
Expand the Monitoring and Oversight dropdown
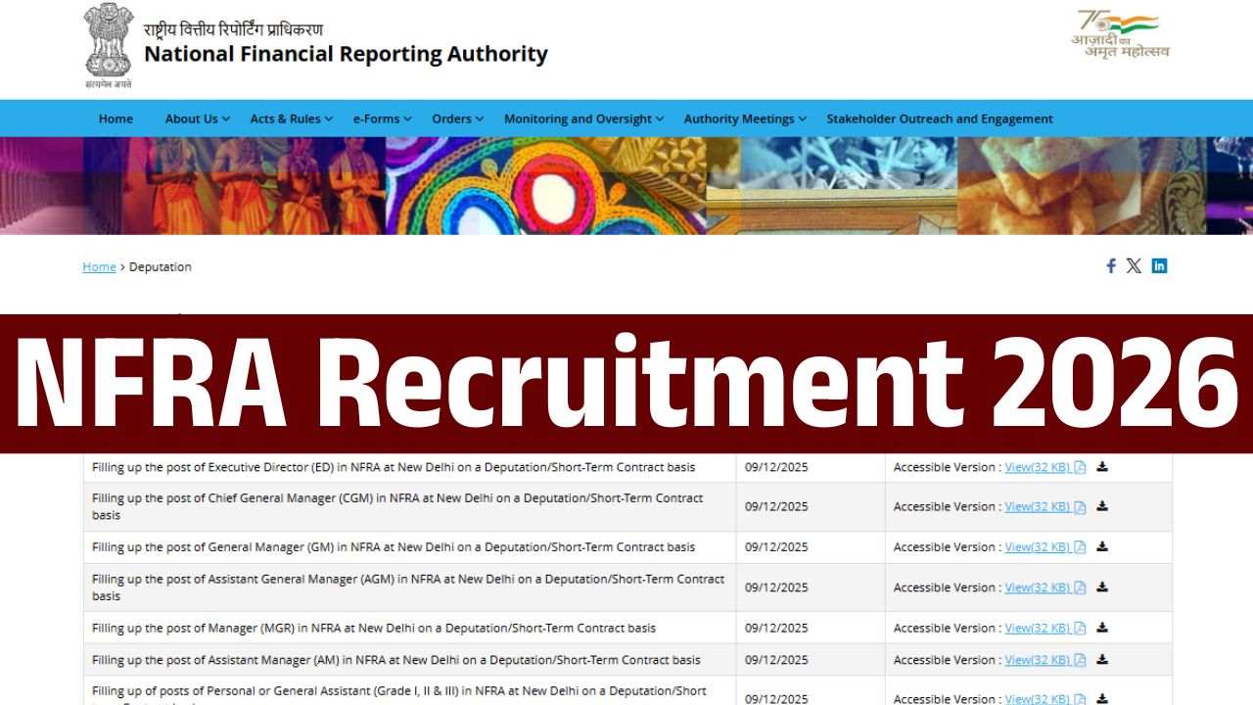coord(578,118)
